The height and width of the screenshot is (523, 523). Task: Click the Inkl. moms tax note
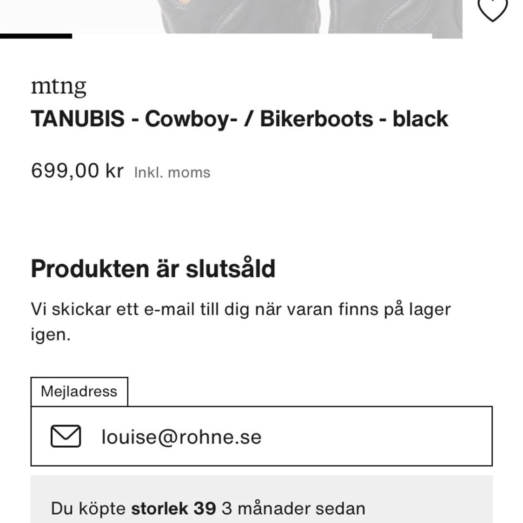[x=172, y=172]
